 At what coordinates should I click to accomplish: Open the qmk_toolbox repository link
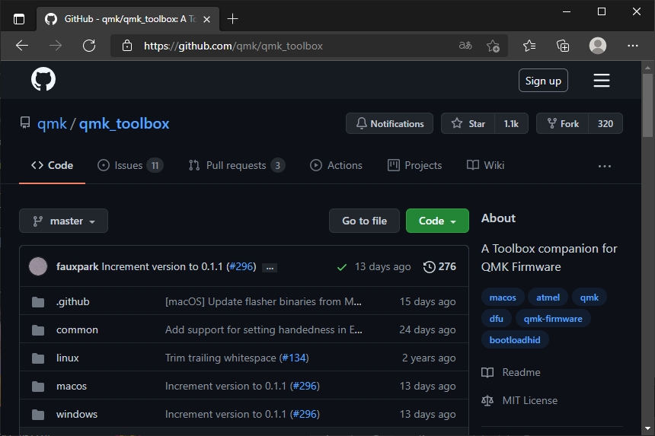click(x=124, y=123)
